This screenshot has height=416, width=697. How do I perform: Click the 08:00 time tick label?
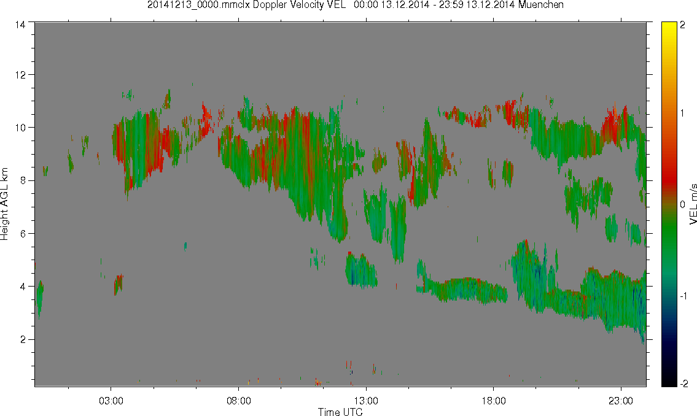pos(239,401)
